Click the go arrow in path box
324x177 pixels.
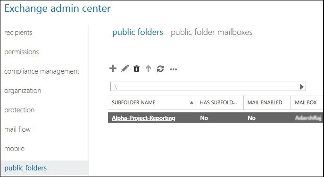point(302,87)
